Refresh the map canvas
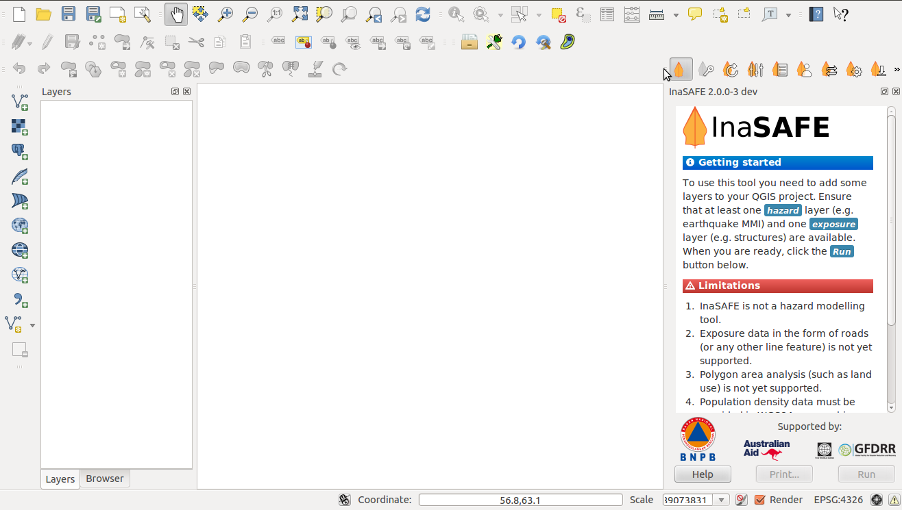The height and width of the screenshot is (510, 902). 423,14
